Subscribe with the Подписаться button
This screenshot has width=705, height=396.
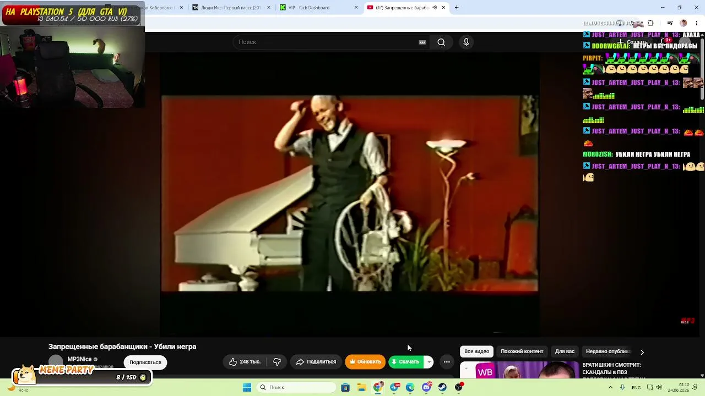(145, 362)
